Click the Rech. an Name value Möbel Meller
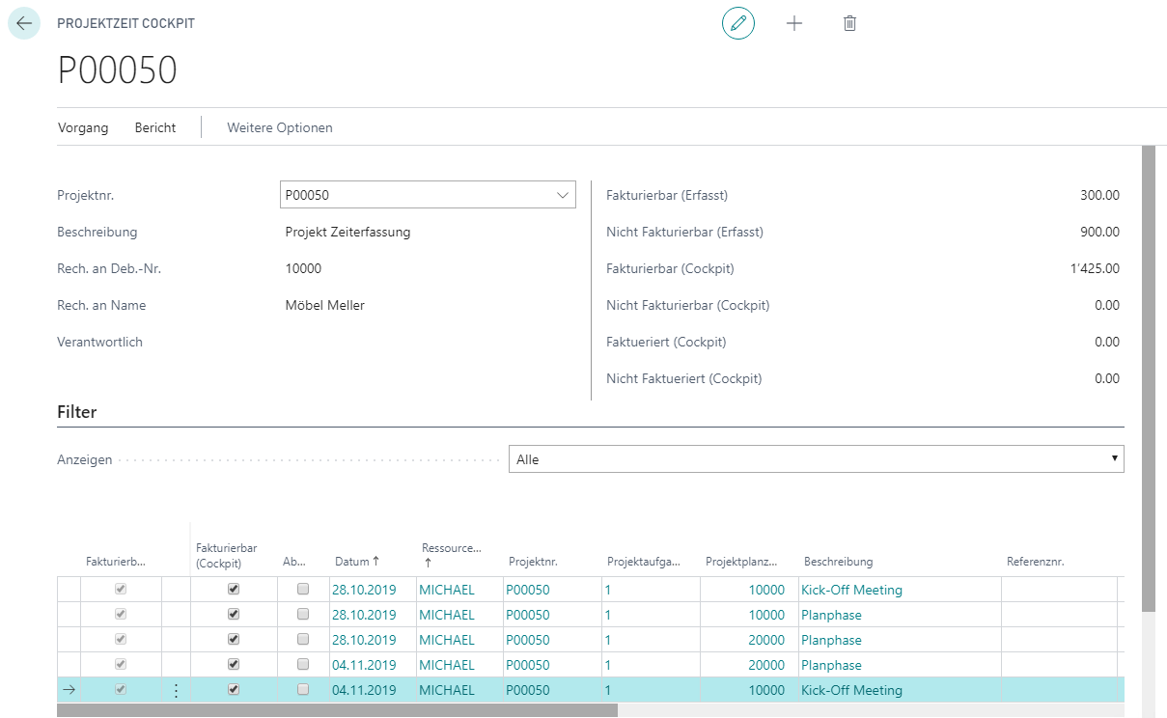This screenshot has width=1167, height=718. click(x=325, y=305)
